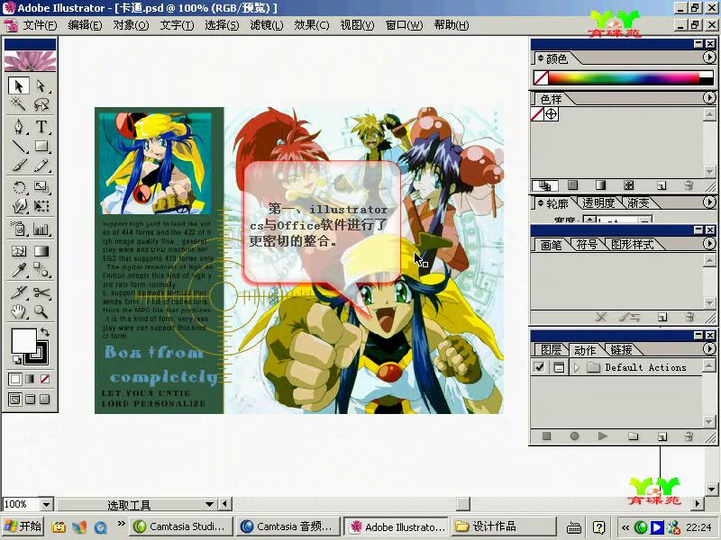The width and height of the screenshot is (721, 540).
Task: Pick the Eyedropper tool
Action: coord(18,271)
